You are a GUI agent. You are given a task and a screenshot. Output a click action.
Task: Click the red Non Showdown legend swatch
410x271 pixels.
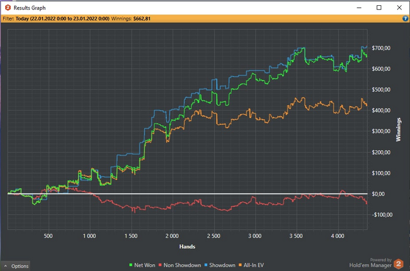point(160,265)
